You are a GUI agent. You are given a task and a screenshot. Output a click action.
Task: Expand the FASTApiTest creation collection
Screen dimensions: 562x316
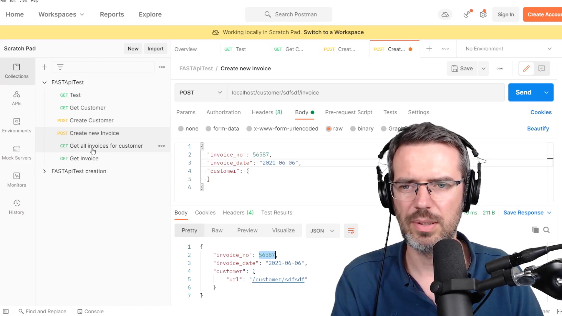pos(44,171)
